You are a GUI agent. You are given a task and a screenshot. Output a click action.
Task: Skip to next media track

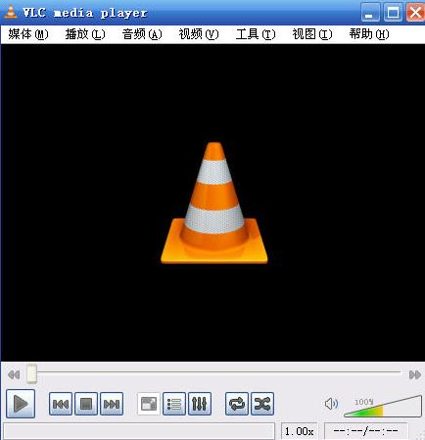(112, 404)
